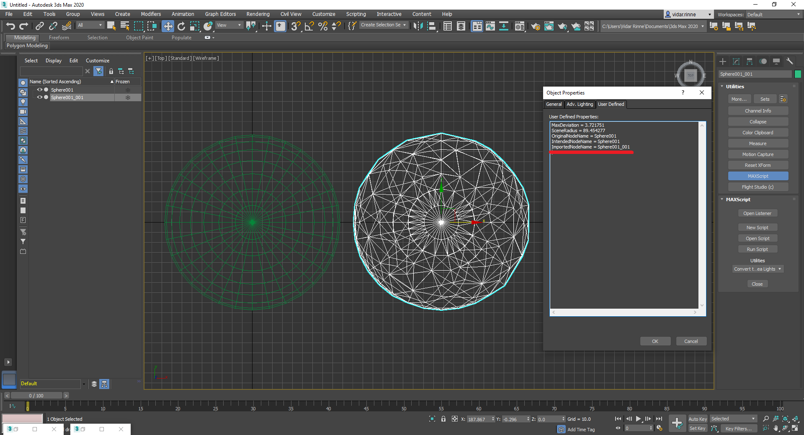The image size is (804, 435).
Task: Expand the Workspaces Default dropdown
Action: pyautogui.click(x=773, y=15)
